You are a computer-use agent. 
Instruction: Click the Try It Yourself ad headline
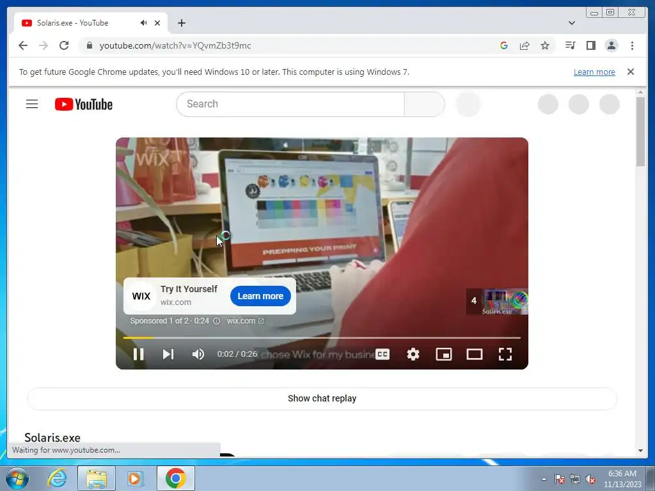(x=189, y=289)
